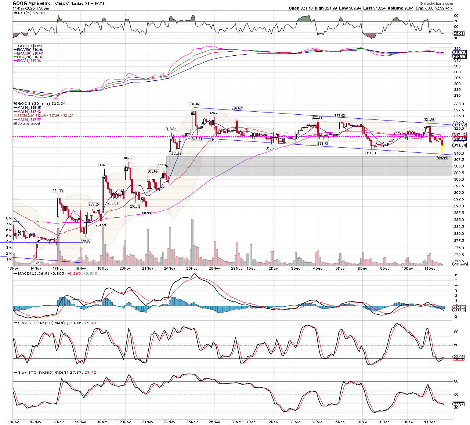The height and width of the screenshot is (425, 470).
Task: Click the MA(90) magenta line swatch
Action: 15,119
